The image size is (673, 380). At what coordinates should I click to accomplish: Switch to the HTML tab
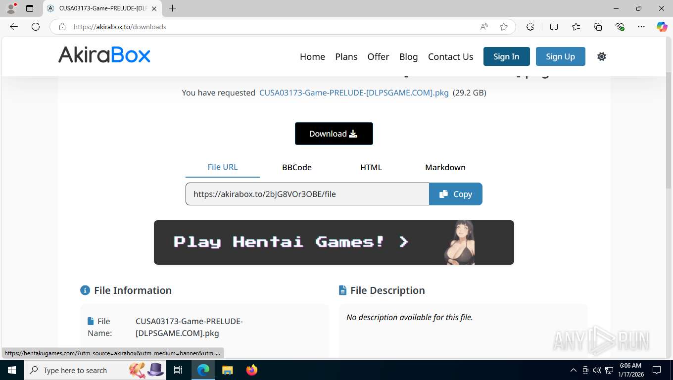click(371, 167)
